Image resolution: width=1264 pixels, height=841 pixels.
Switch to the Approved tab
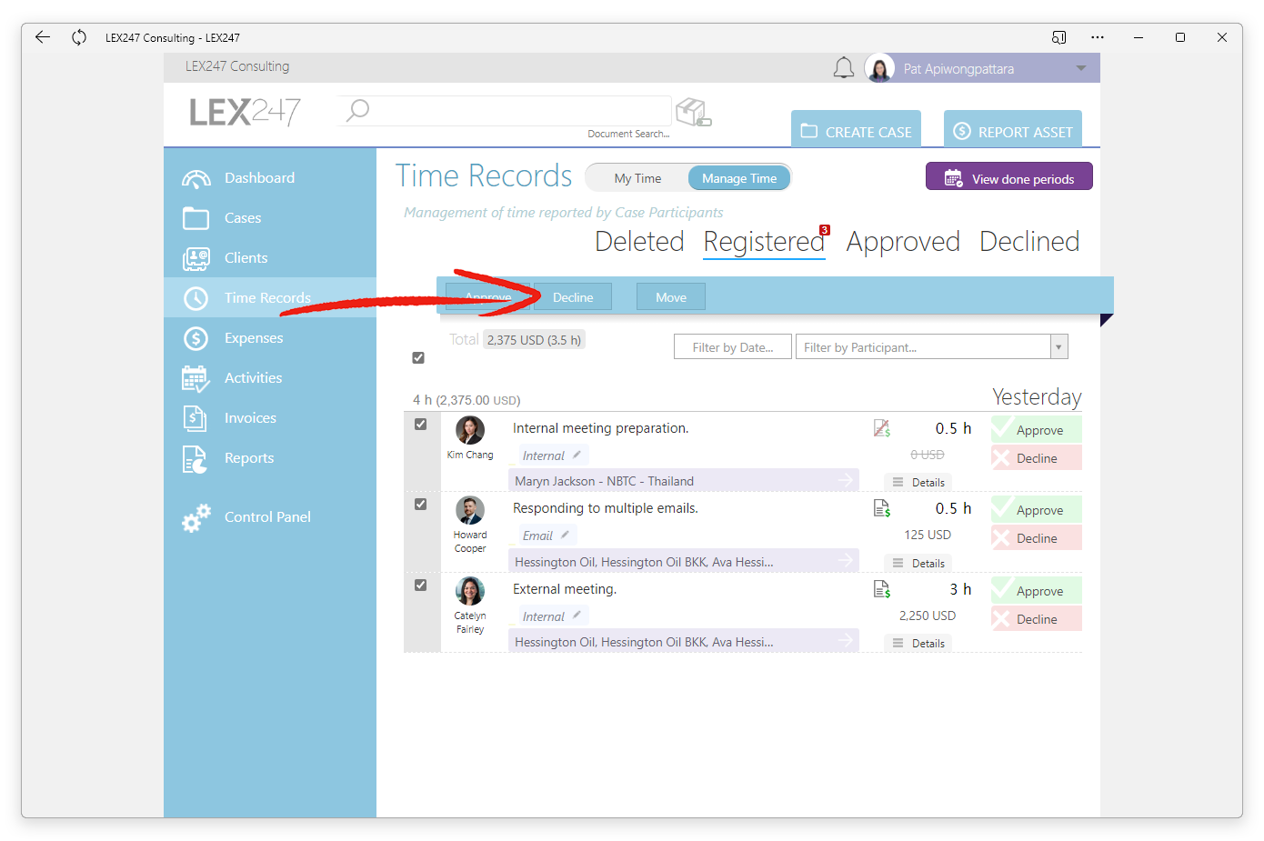click(x=903, y=241)
